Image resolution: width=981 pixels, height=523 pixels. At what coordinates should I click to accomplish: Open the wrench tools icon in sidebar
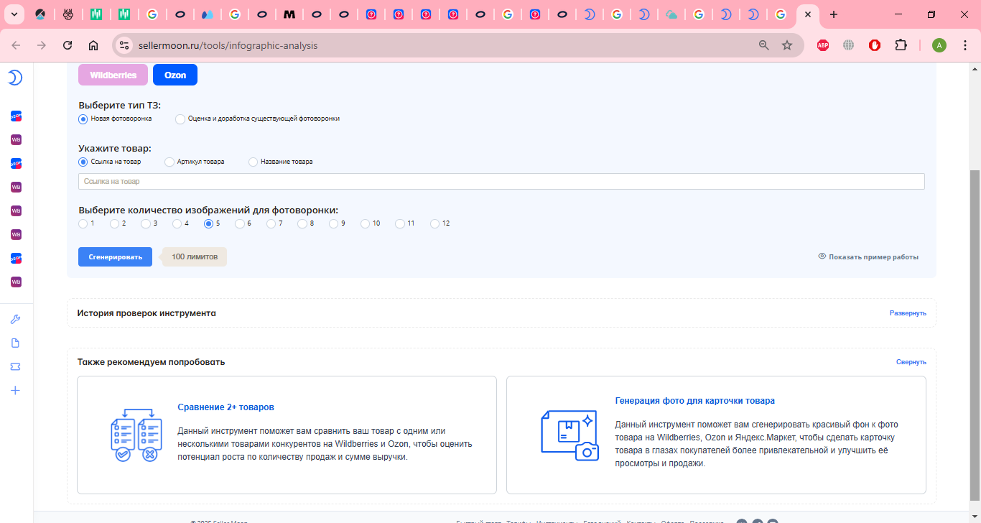pos(16,319)
